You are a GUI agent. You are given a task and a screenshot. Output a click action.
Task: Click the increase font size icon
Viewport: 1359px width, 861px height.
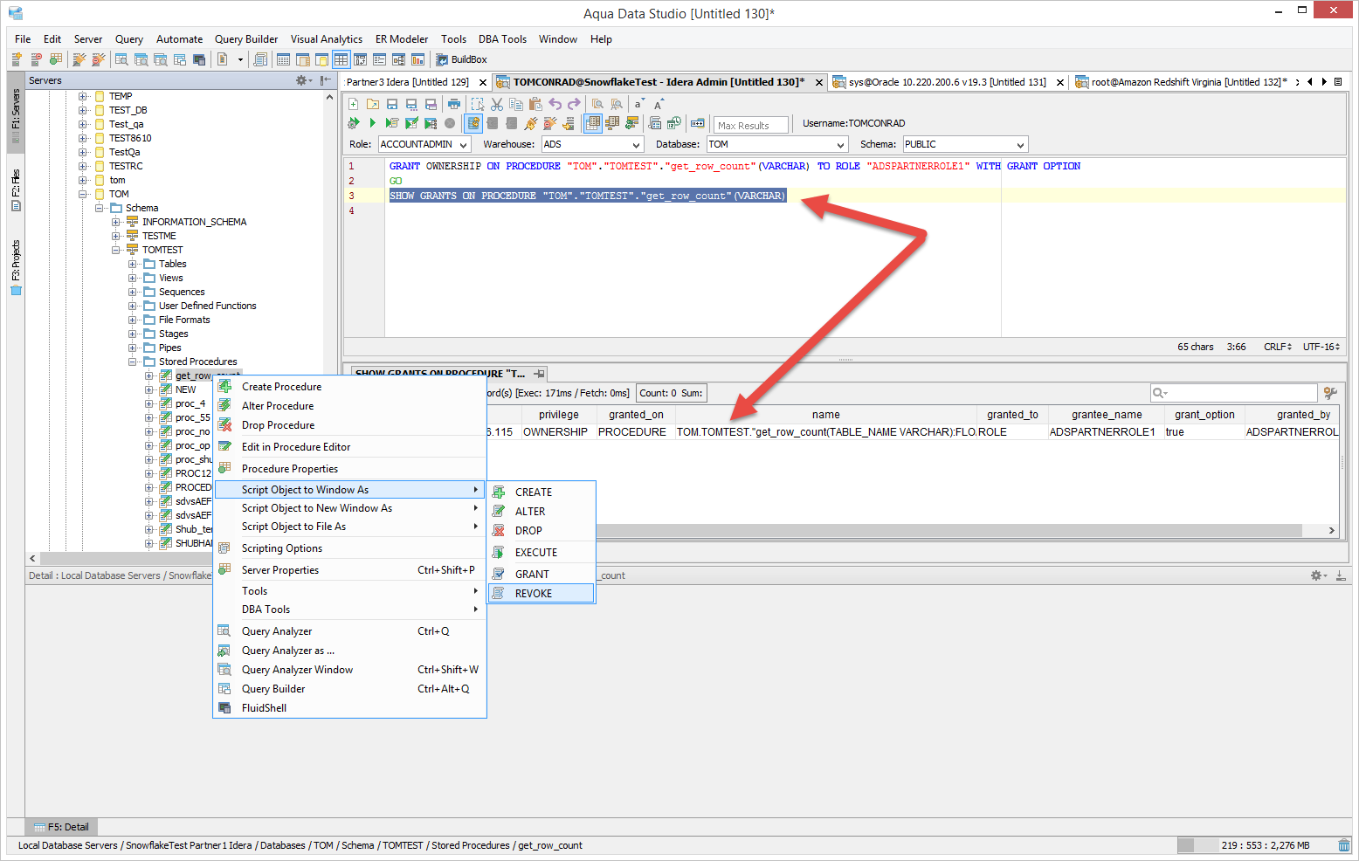pos(659,104)
